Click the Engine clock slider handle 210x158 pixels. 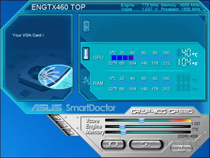coord(122,127)
